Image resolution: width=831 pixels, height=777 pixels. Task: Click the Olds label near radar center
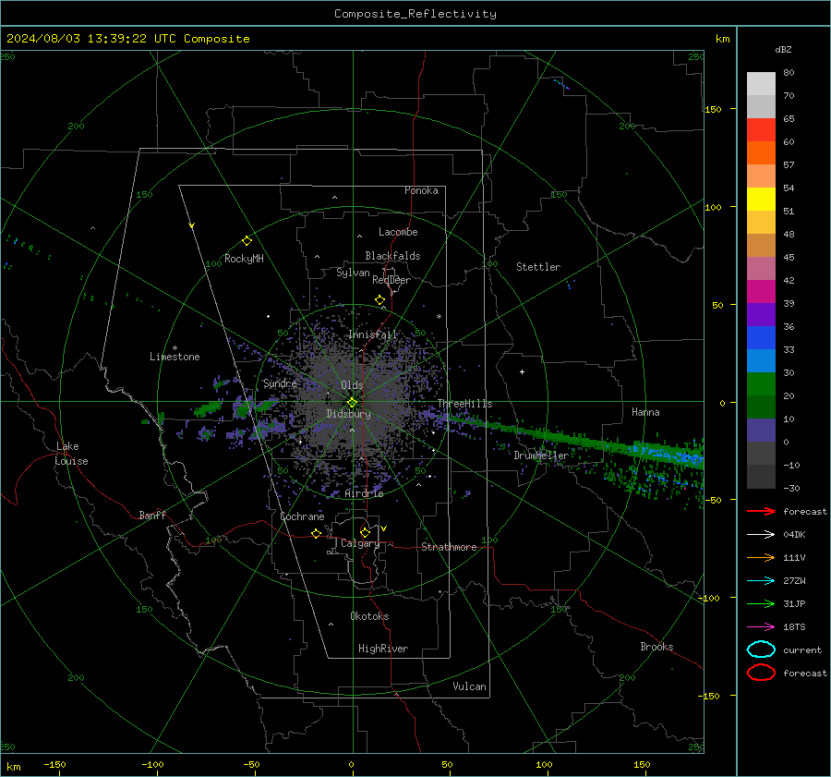352,385
